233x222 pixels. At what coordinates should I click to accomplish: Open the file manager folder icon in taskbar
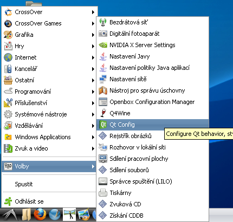[x=27, y=215]
